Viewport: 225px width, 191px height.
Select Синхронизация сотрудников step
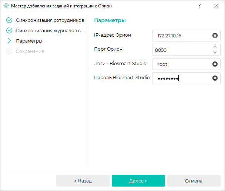point(50,20)
